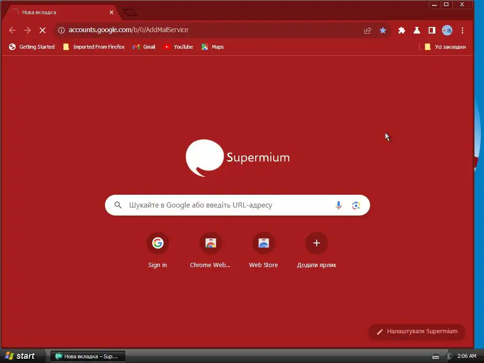Open the Getting Started bookmark
The height and width of the screenshot is (363, 484).
pos(32,47)
